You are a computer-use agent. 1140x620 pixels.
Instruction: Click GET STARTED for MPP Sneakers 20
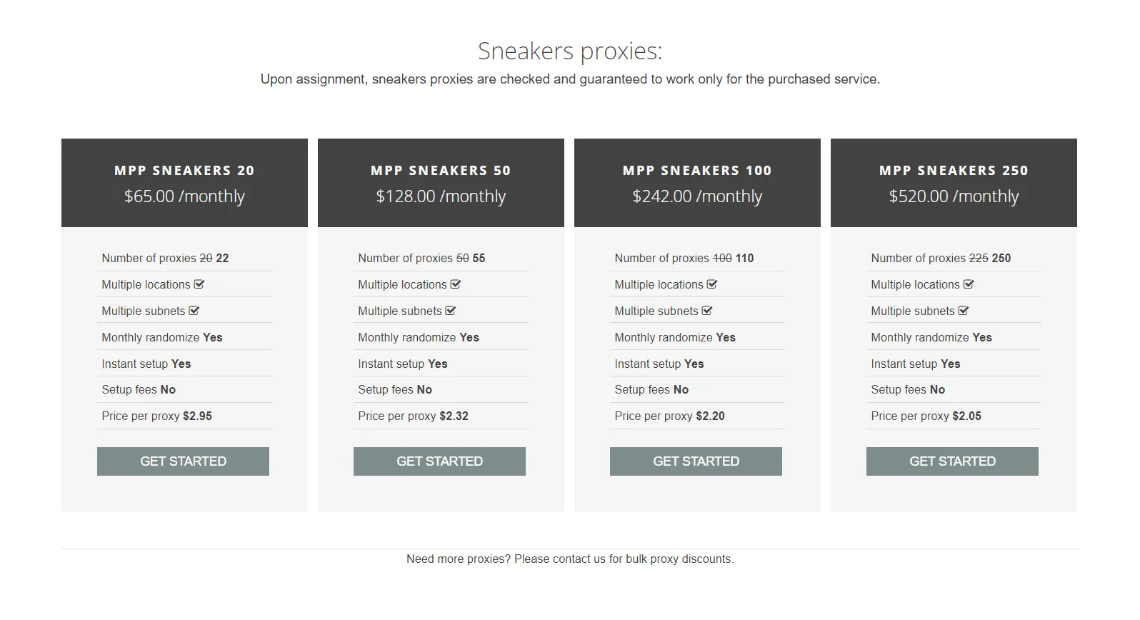pos(183,461)
